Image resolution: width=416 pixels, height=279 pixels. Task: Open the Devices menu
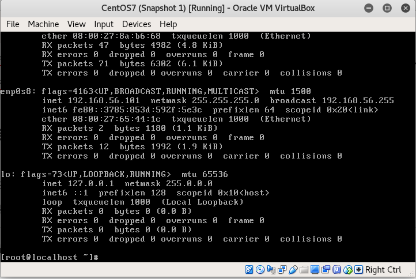click(137, 24)
